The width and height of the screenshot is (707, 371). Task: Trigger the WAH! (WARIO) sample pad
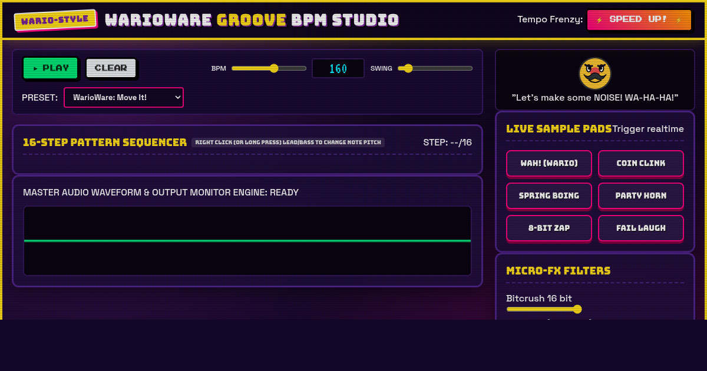pyautogui.click(x=549, y=163)
